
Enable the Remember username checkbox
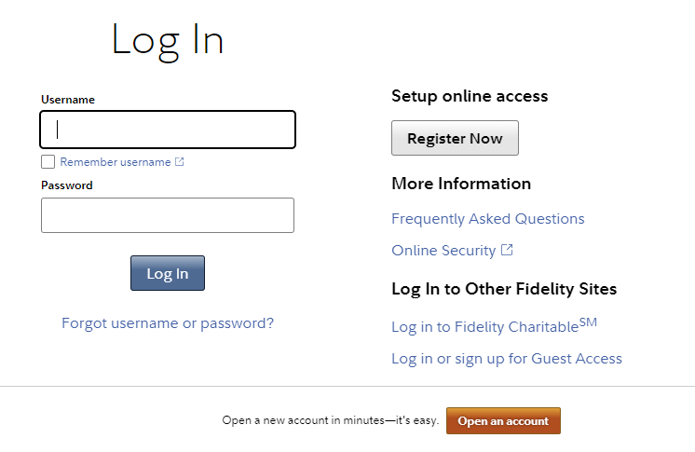[x=48, y=162]
